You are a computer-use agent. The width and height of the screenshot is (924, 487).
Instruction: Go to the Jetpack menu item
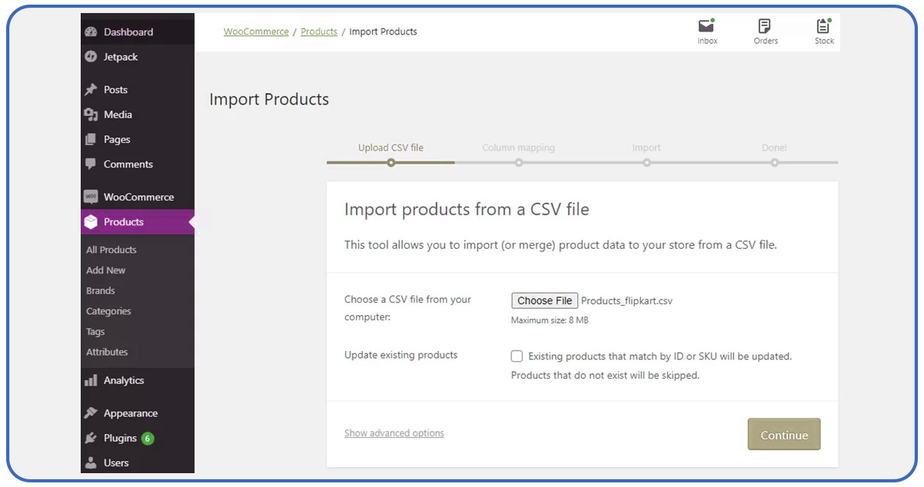138,57
